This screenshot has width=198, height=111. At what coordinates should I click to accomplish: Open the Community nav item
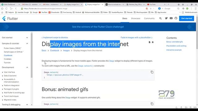pyautogui.click(x=149, y=18)
